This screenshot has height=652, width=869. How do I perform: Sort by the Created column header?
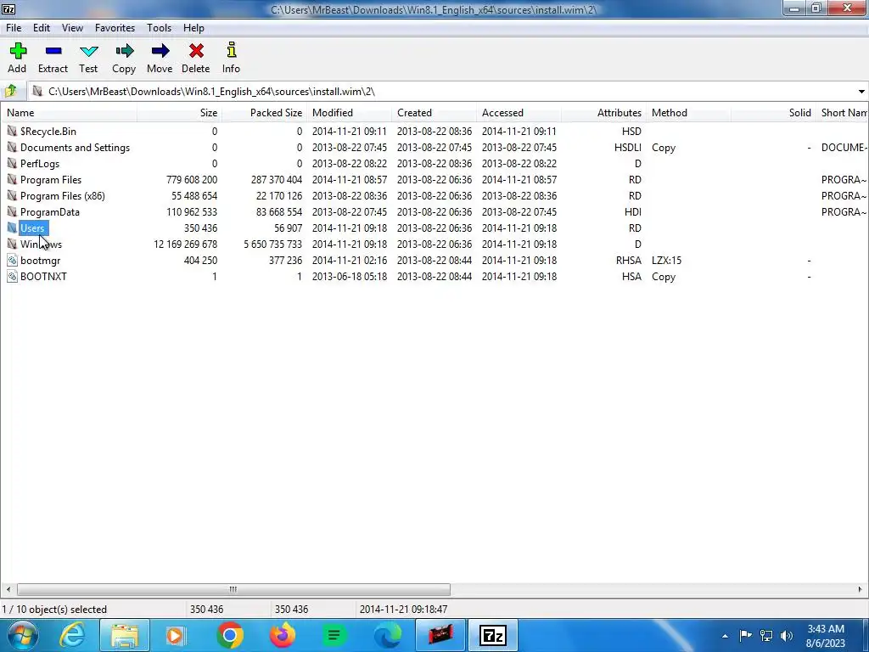(x=434, y=113)
